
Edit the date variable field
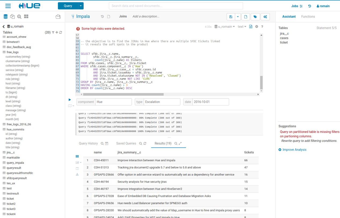tap(211, 102)
